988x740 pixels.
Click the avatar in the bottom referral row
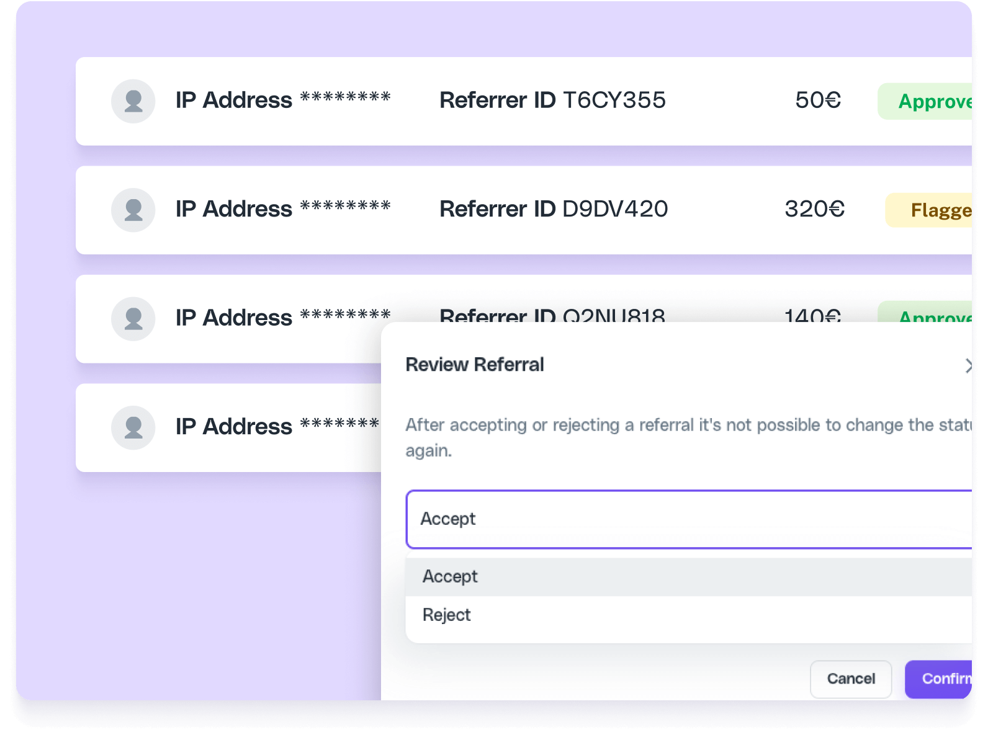[133, 428]
